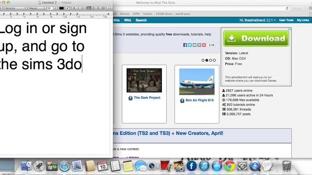
Task: Open Regular typeface dropdown
Action: click(37, 8)
